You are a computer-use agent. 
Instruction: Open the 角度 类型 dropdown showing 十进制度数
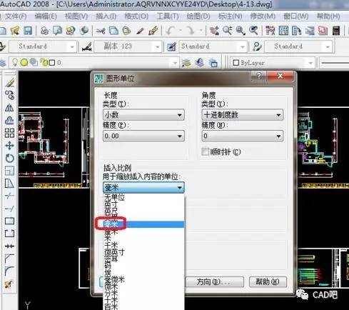coord(243,115)
